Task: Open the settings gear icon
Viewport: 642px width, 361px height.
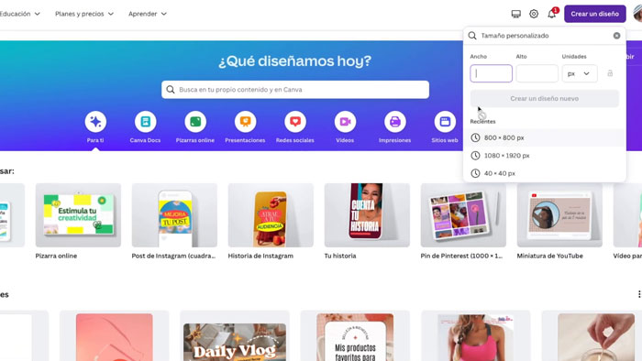Action: tap(534, 14)
